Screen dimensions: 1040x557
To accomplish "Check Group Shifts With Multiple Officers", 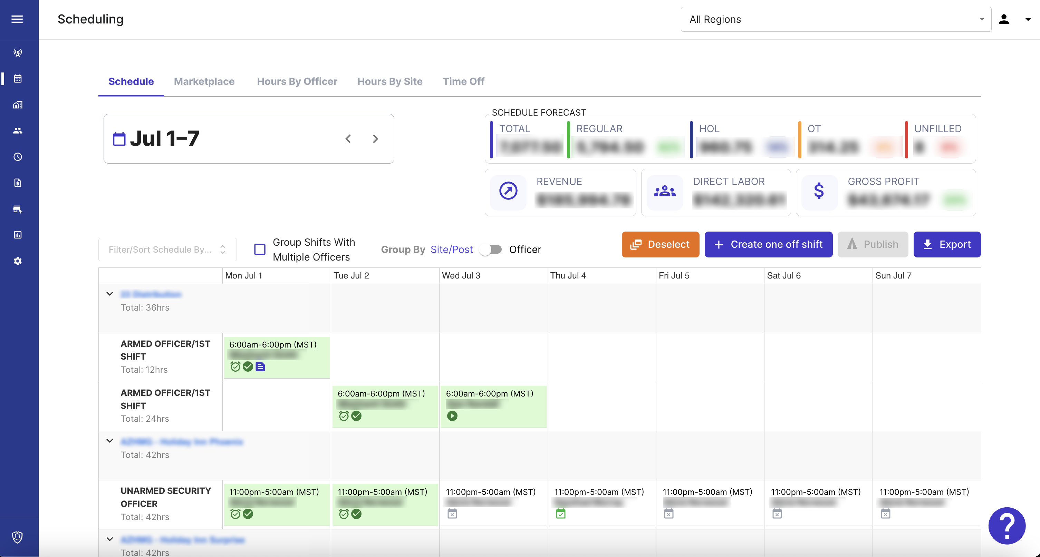I will [x=260, y=250].
